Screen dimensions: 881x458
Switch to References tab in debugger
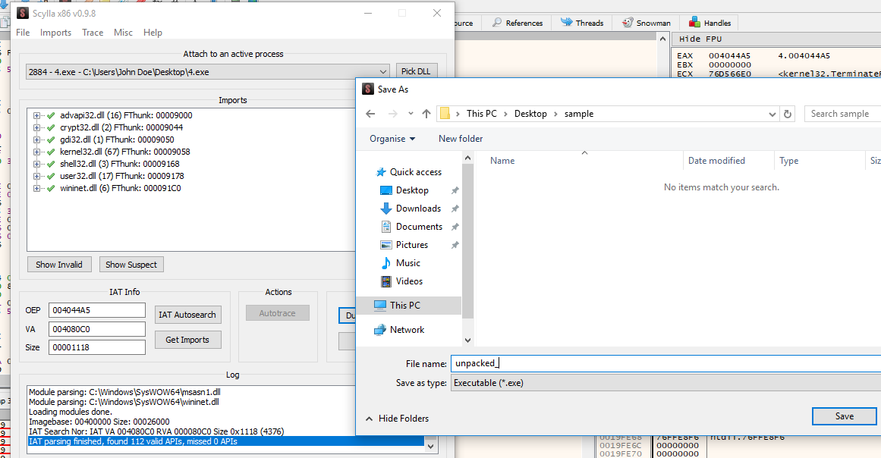click(x=518, y=23)
